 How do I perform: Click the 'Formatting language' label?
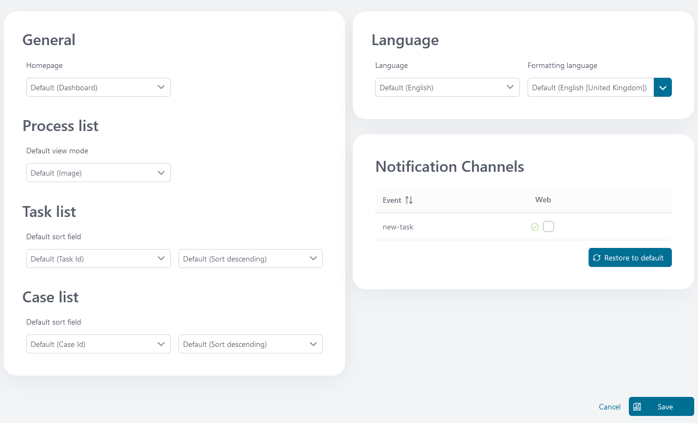[562, 65]
